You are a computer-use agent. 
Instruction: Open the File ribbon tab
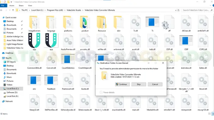(3, 6)
